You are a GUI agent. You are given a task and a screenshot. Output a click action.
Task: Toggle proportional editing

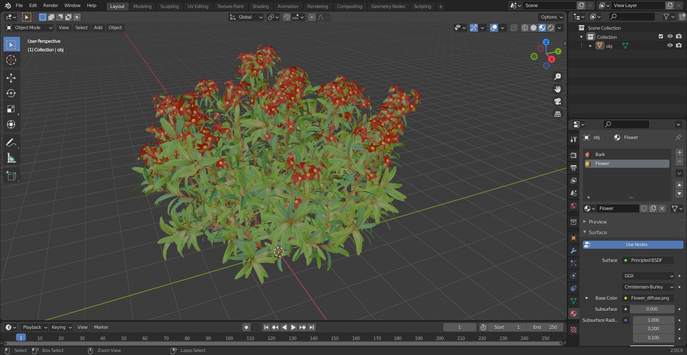312,17
